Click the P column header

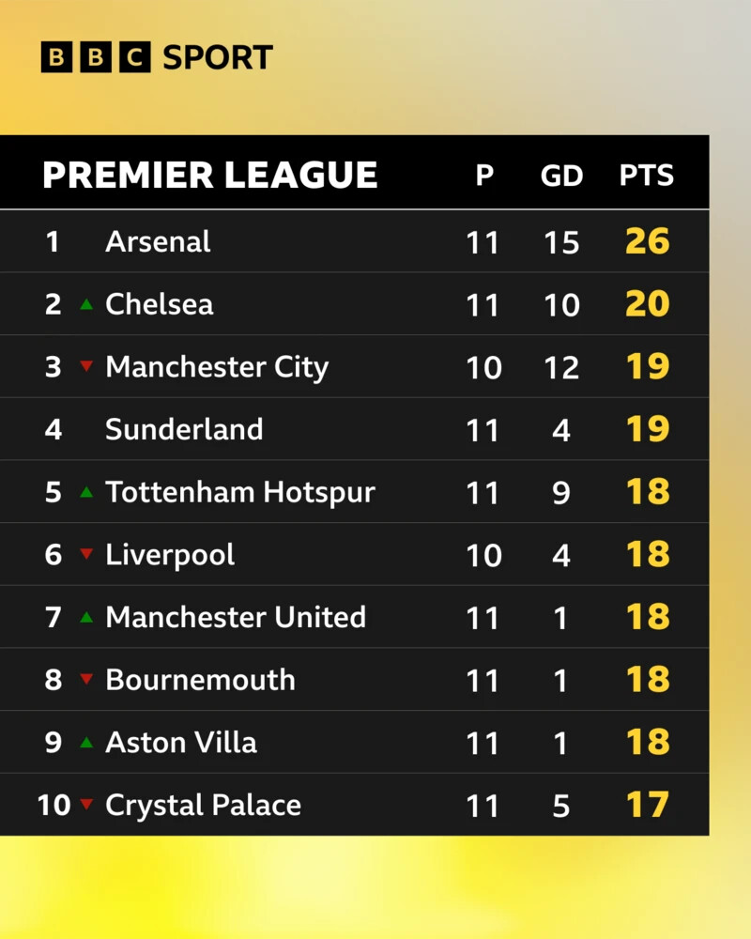click(x=484, y=176)
